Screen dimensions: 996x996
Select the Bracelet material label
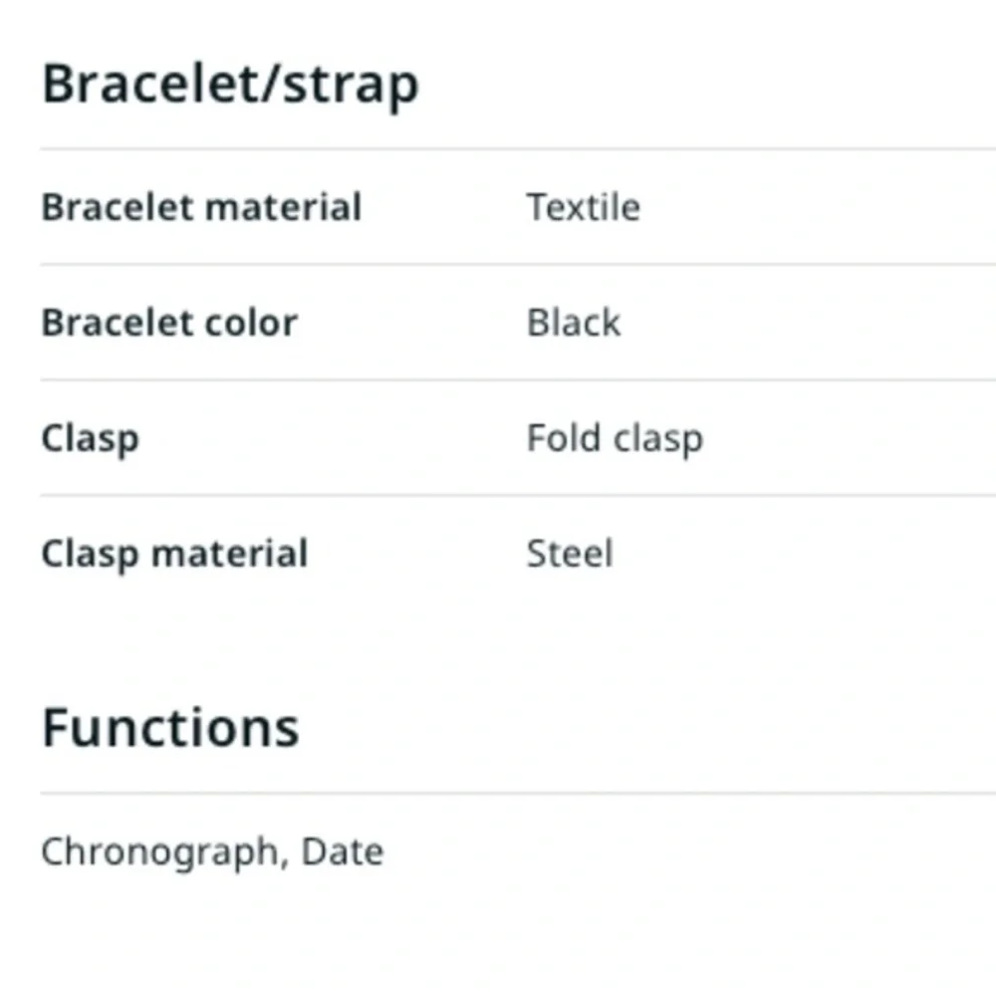click(x=201, y=207)
